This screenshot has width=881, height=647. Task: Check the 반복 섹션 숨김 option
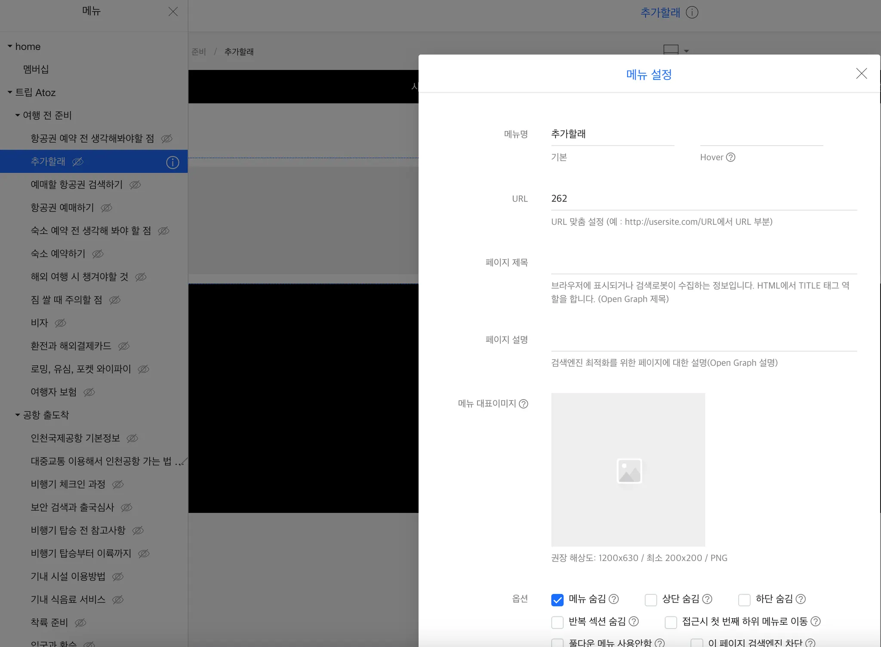tap(557, 622)
